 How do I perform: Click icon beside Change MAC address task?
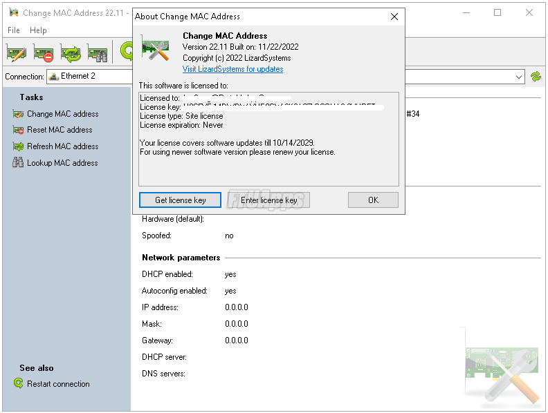pyautogui.click(x=18, y=114)
